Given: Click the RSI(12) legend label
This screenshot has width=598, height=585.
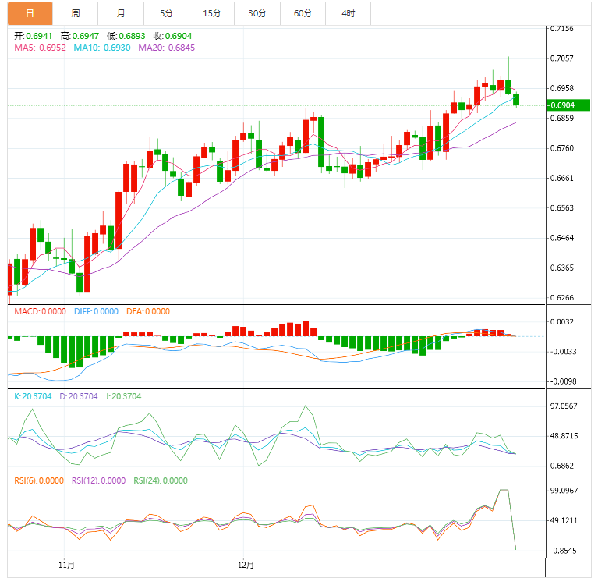Looking at the screenshot, I should 100,480.
